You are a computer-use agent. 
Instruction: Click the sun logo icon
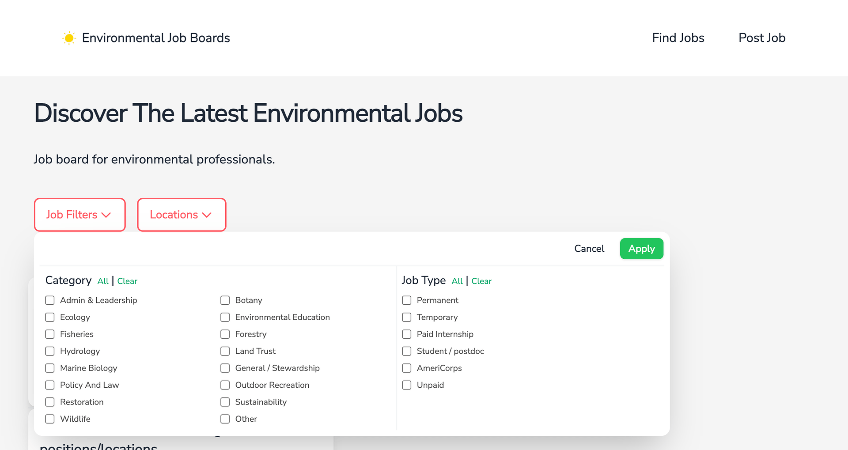[69, 38]
